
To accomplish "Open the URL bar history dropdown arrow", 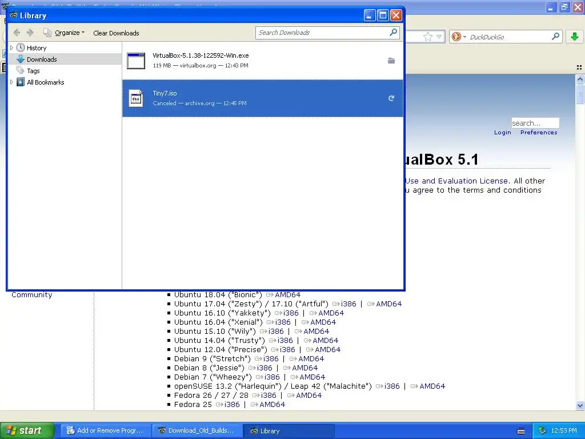I will pyautogui.click(x=439, y=37).
